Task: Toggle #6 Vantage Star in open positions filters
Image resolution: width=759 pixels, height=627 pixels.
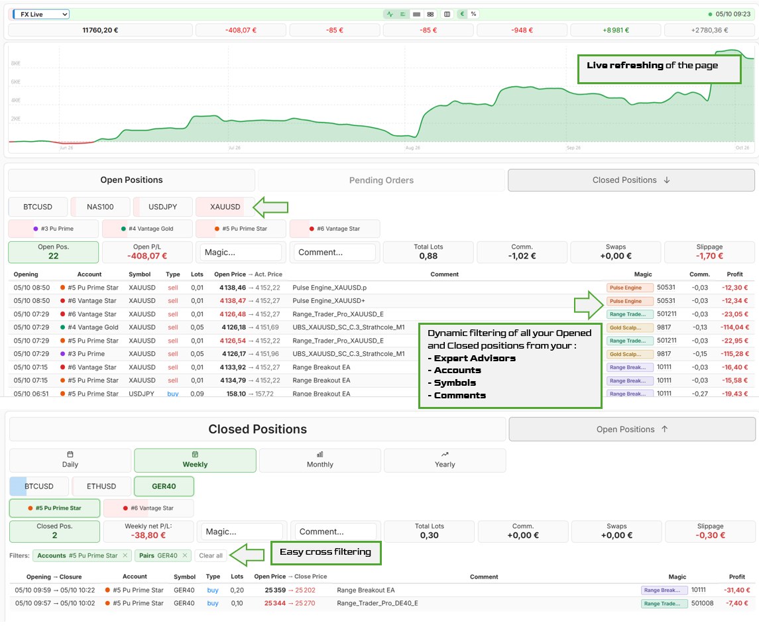Action: (x=335, y=229)
